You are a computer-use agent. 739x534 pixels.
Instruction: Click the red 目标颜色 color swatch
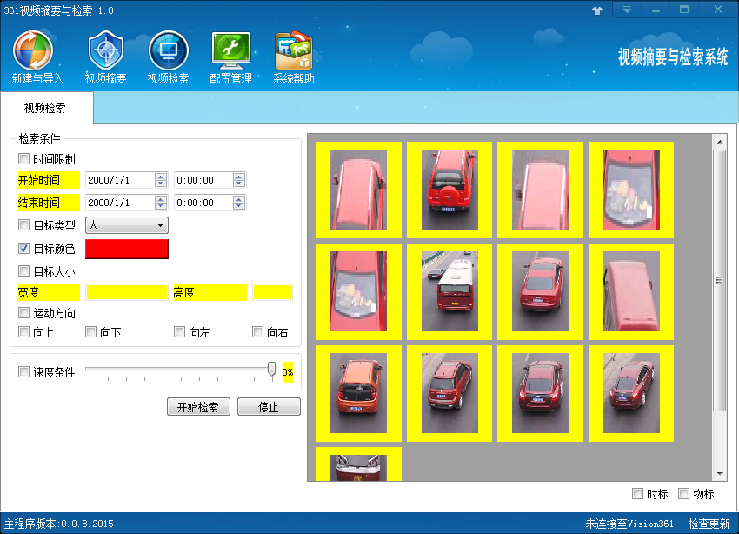[x=126, y=249]
